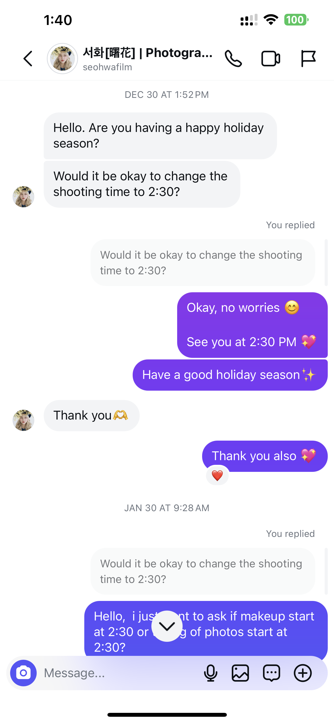Tap the header profile picture
The width and height of the screenshot is (334, 723).
62,59
